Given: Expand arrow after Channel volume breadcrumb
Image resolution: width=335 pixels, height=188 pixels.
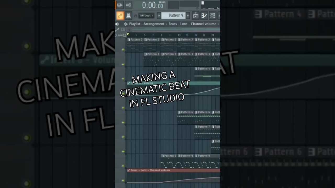Looking at the screenshot, I should 218,24.
